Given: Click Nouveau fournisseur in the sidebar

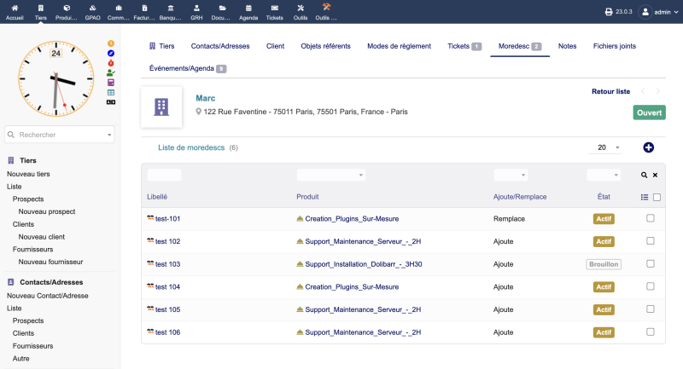Looking at the screenshot, I should tap(50, 262).
